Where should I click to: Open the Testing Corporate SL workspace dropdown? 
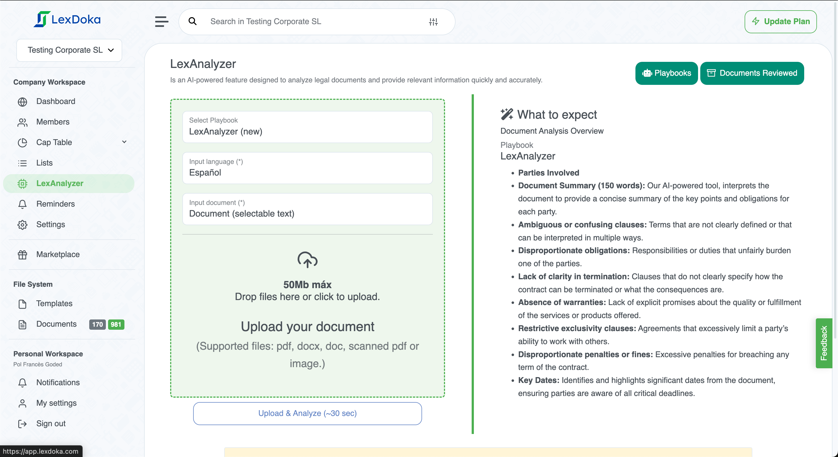tap(69, 50)
